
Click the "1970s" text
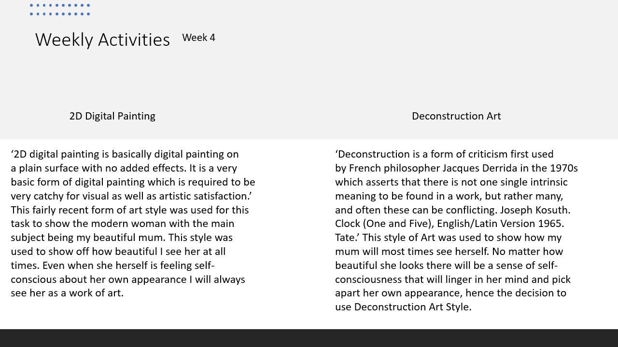(563, 168)
